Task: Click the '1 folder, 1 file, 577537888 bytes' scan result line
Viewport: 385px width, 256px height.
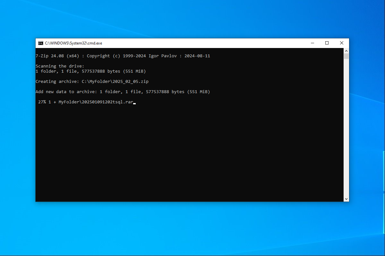Action: click(x=91, y=71)
